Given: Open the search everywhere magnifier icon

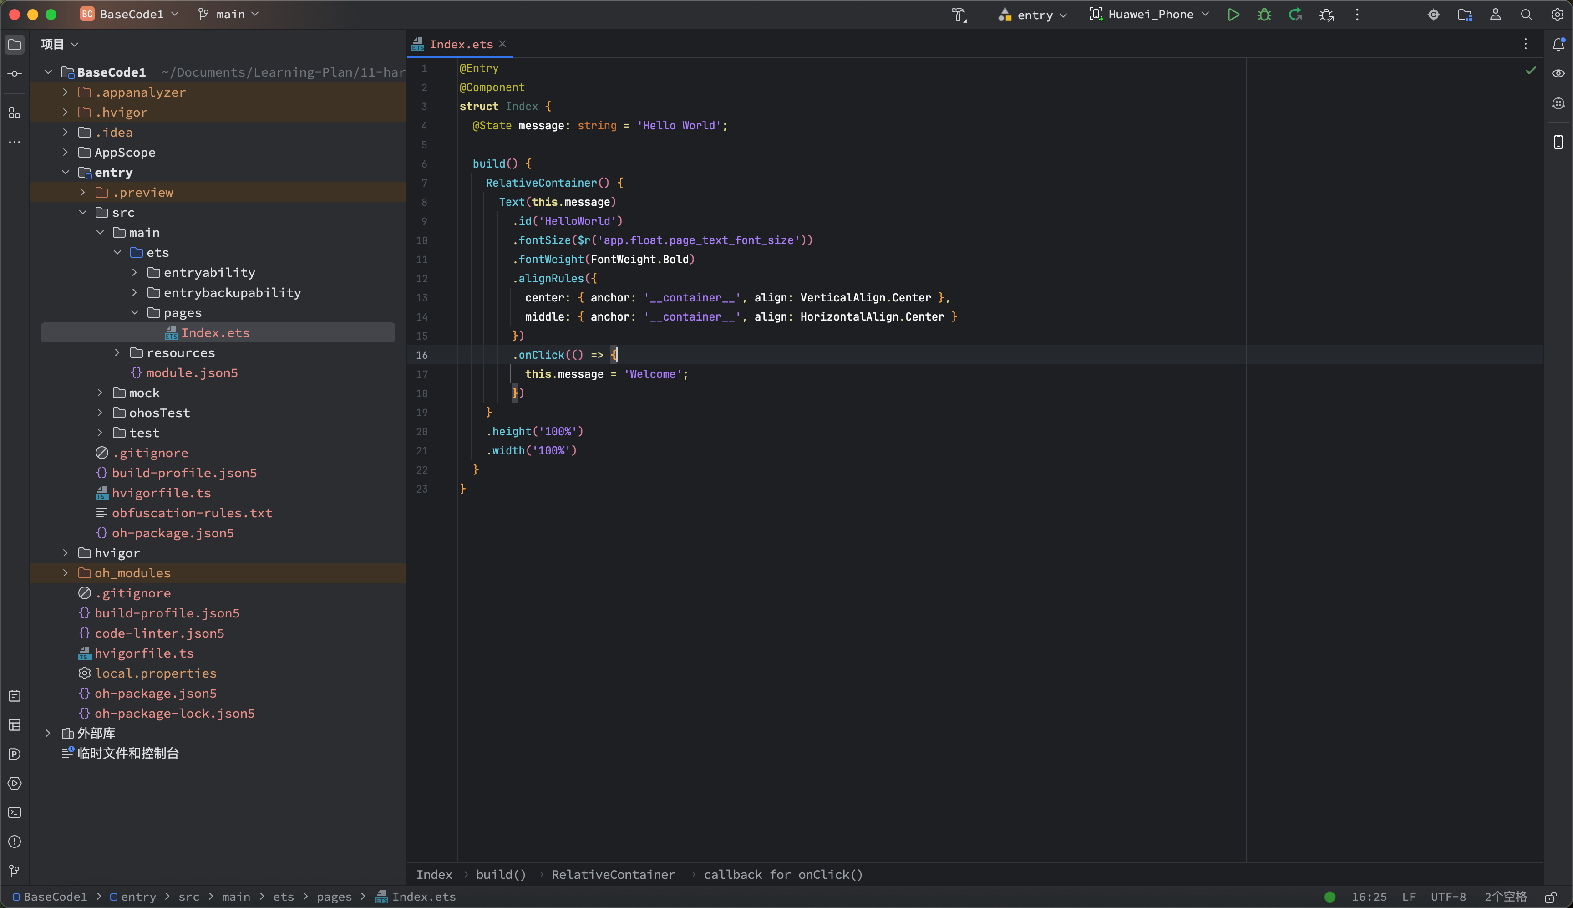Looking at the screenshot, I should (x=1526, y=14).
